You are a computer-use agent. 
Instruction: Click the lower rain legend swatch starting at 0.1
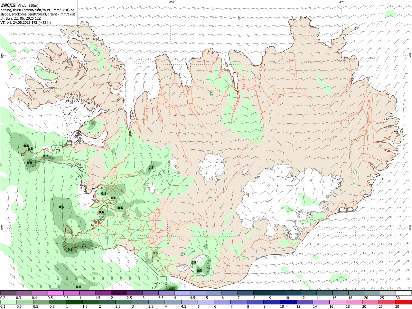(x=9, y=302)
